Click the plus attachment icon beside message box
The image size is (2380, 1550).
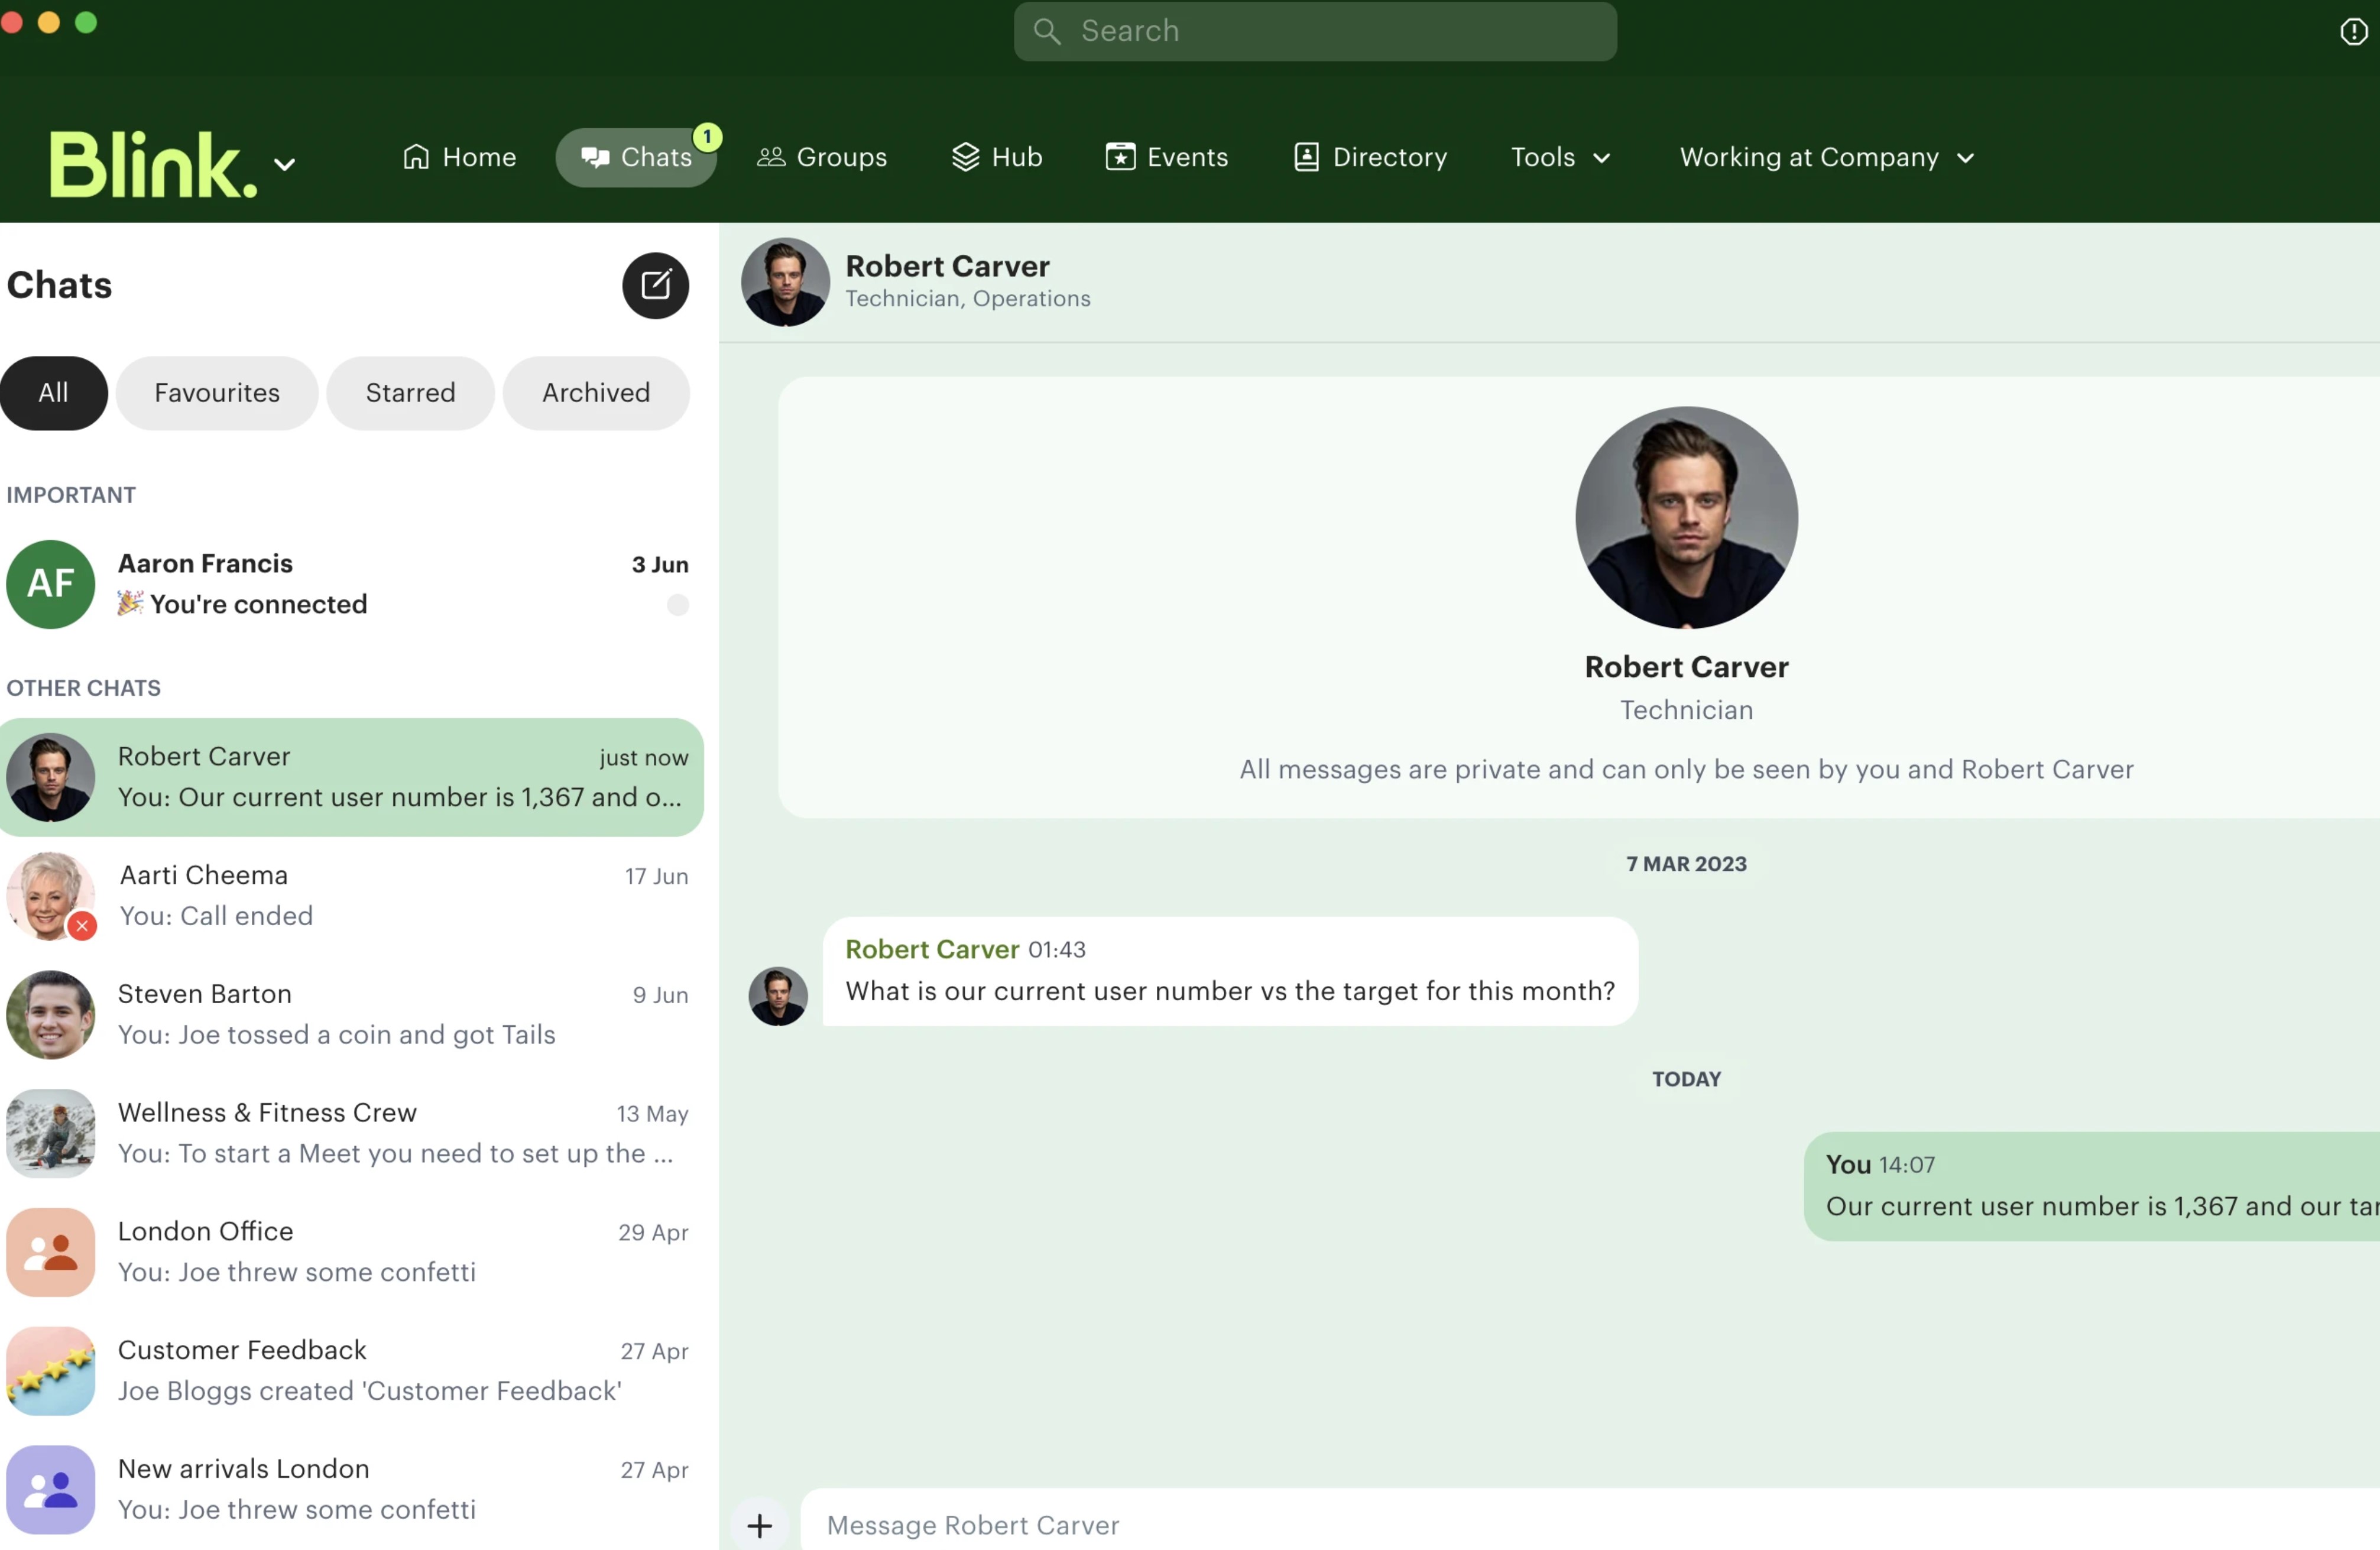pyautogui.click(x=760, y=1525)
